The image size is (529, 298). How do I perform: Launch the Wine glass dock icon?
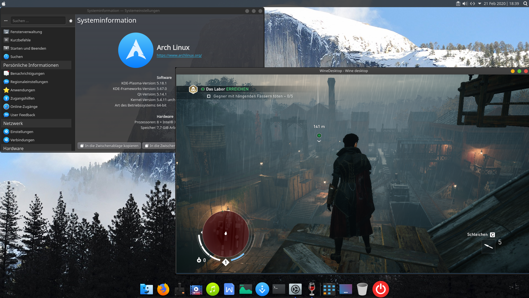click(x=312, y=289)
